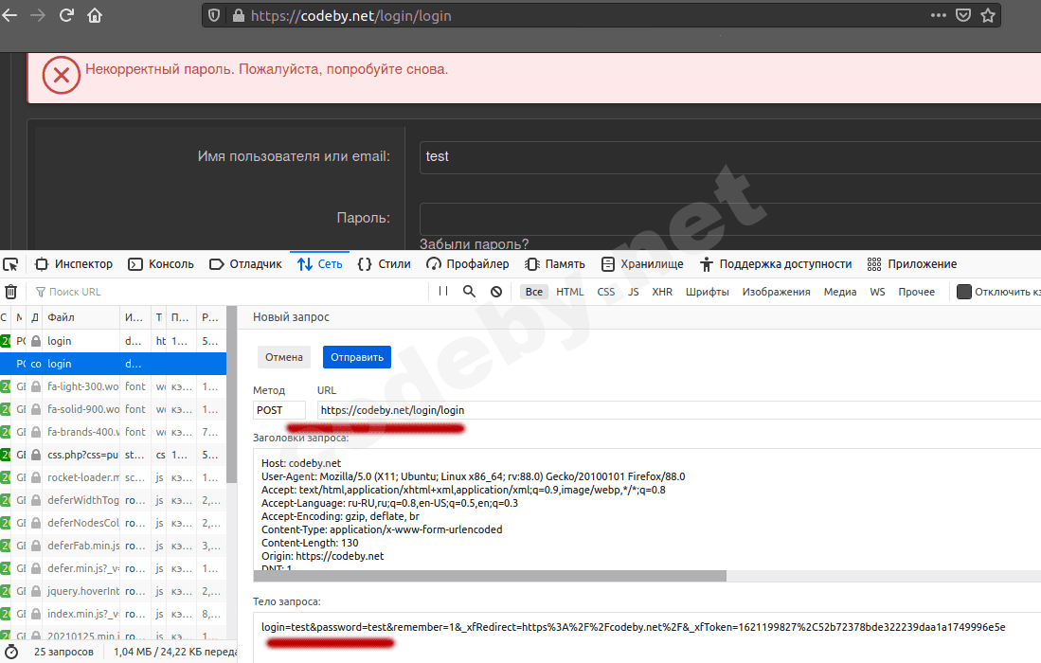Filter requests by CSS

[605, 292]
